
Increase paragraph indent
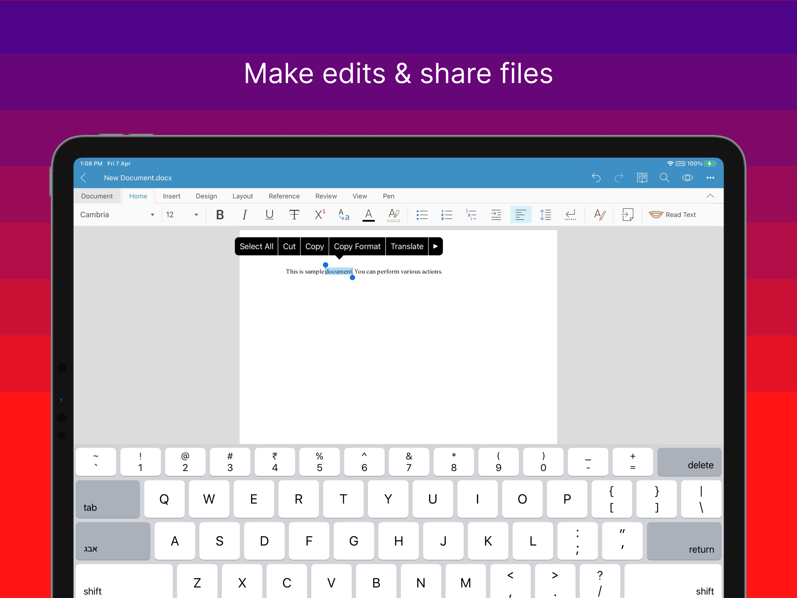(x=496, y=215)
